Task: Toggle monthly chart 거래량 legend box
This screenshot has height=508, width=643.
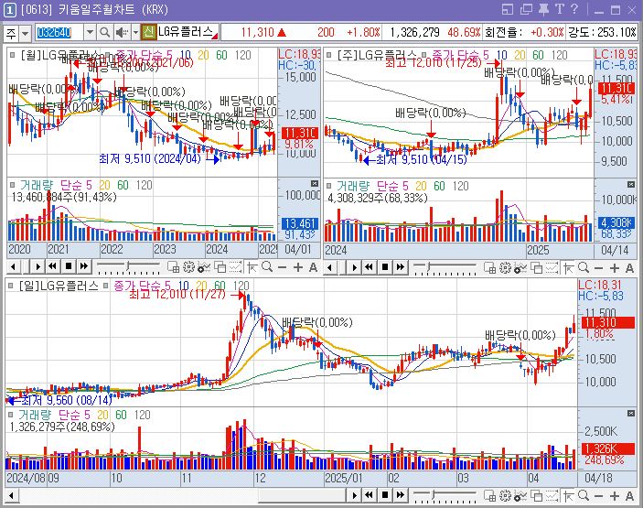Action: click(12, 185)
